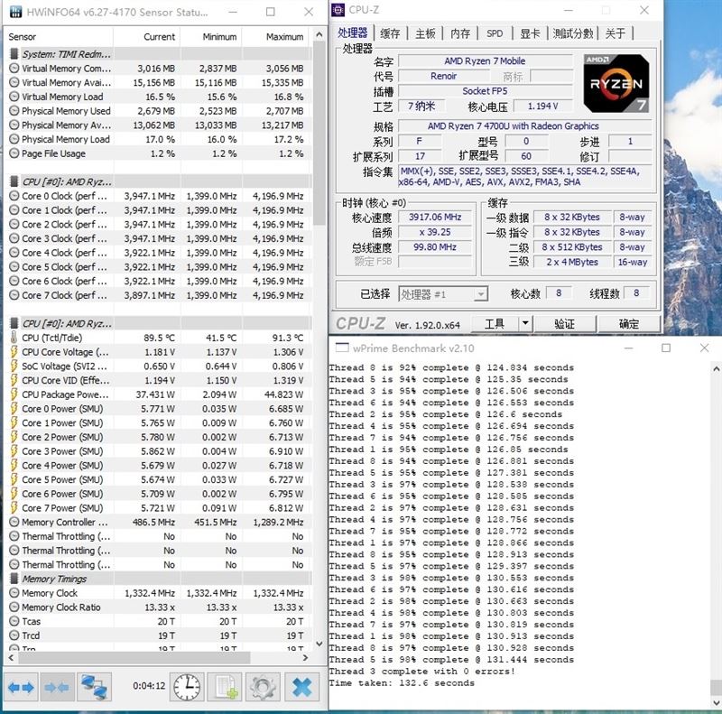722x714 pixels.
Task: Click clock icon beside Memory Clock Ratio
Action: coord(14,607)
